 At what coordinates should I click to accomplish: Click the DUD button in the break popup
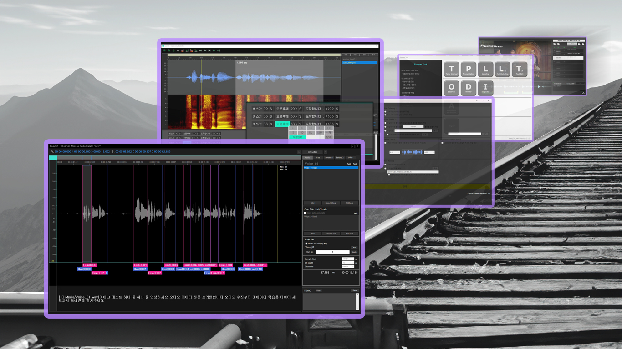pyautogui.click(x=320, y=132)
